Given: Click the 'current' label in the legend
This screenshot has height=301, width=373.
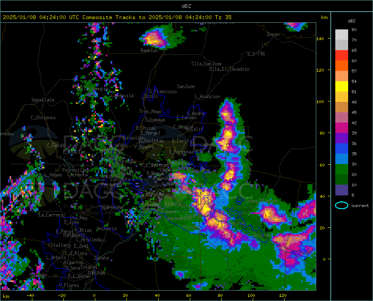Looking at the screenshot, I should click(360, 205).
